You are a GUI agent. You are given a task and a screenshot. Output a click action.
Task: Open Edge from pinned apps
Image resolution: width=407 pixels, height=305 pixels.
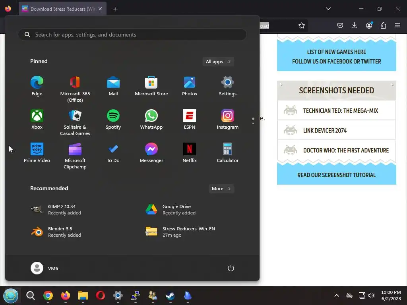[37, 86]
